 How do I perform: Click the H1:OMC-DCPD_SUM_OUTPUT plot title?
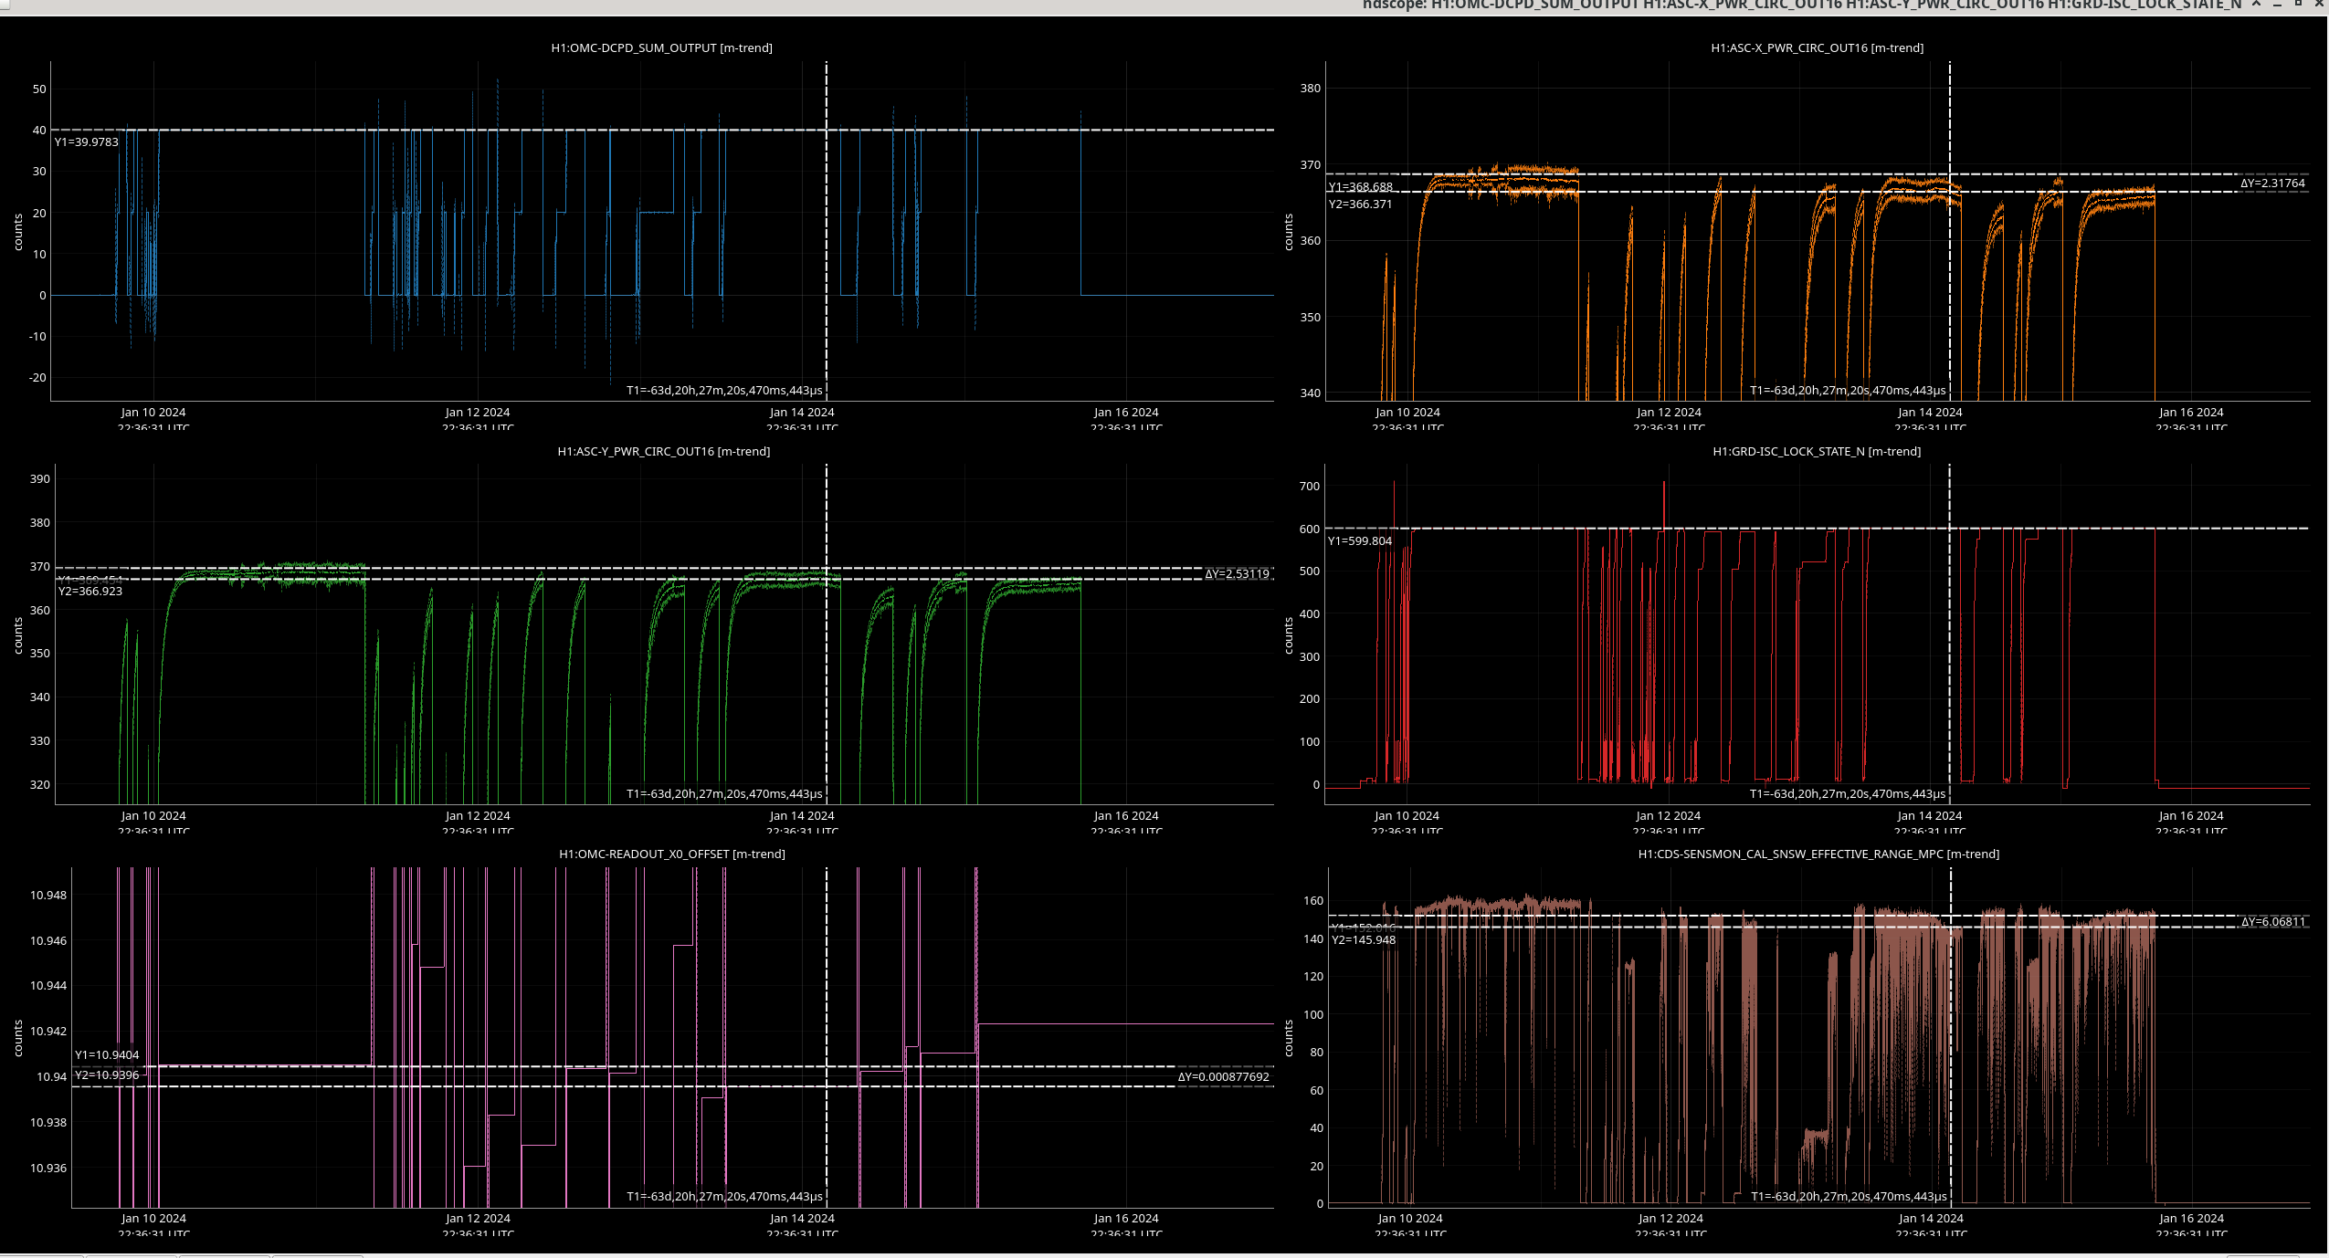661,47
